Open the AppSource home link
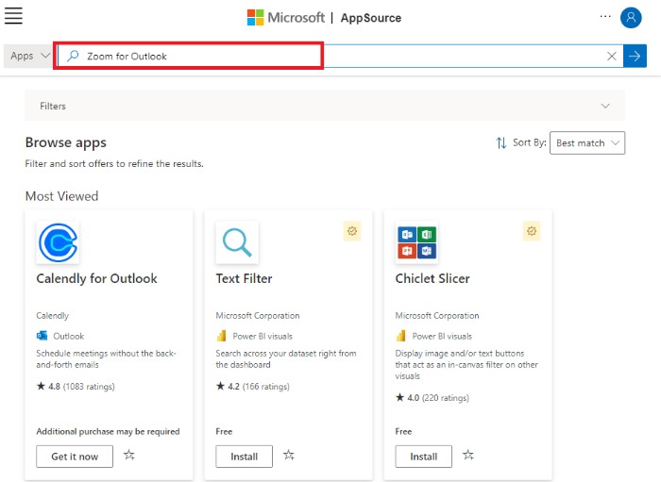Viewport: 661px width, 482px height. click(x=370, y=18)
